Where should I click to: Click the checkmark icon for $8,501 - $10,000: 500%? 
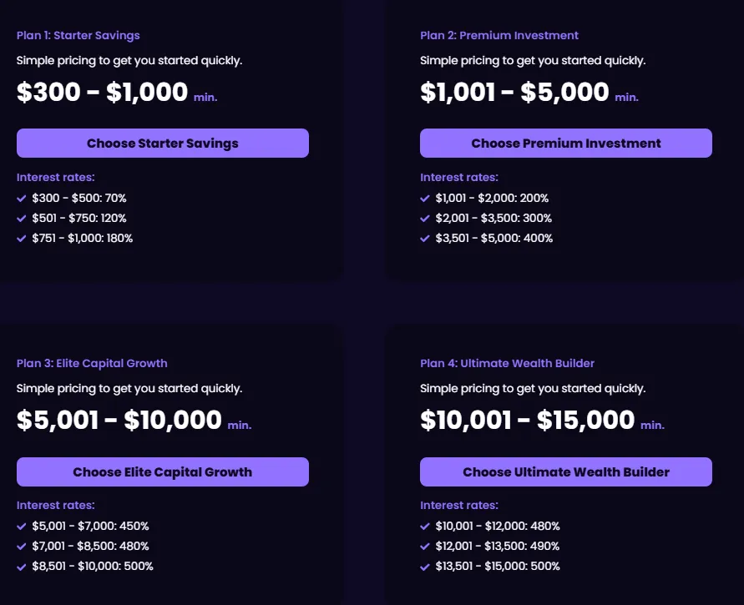coord(22,567)
